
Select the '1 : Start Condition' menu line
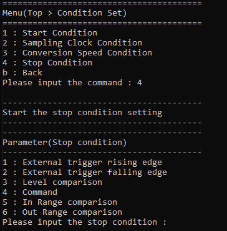(50, 33)
